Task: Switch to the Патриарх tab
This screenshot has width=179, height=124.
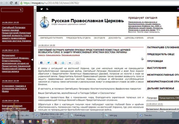Action: (152, 98)
